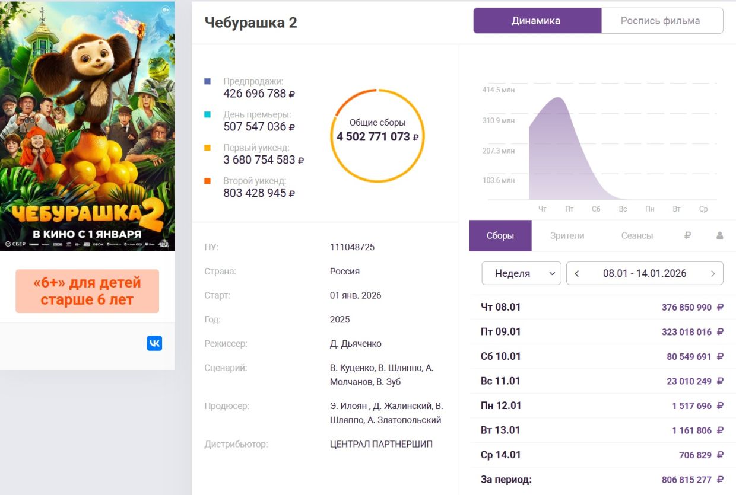Select the Сборы tab

[x=500, y=235]
